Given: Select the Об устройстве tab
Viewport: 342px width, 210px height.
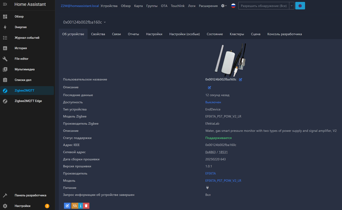Looking at the screenshot, I should tap(73, 34).
